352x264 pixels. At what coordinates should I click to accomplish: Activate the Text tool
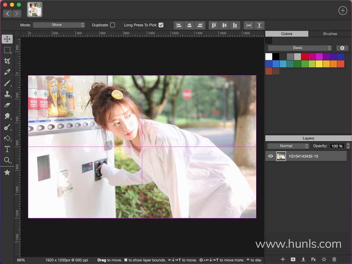click(7, 149)
